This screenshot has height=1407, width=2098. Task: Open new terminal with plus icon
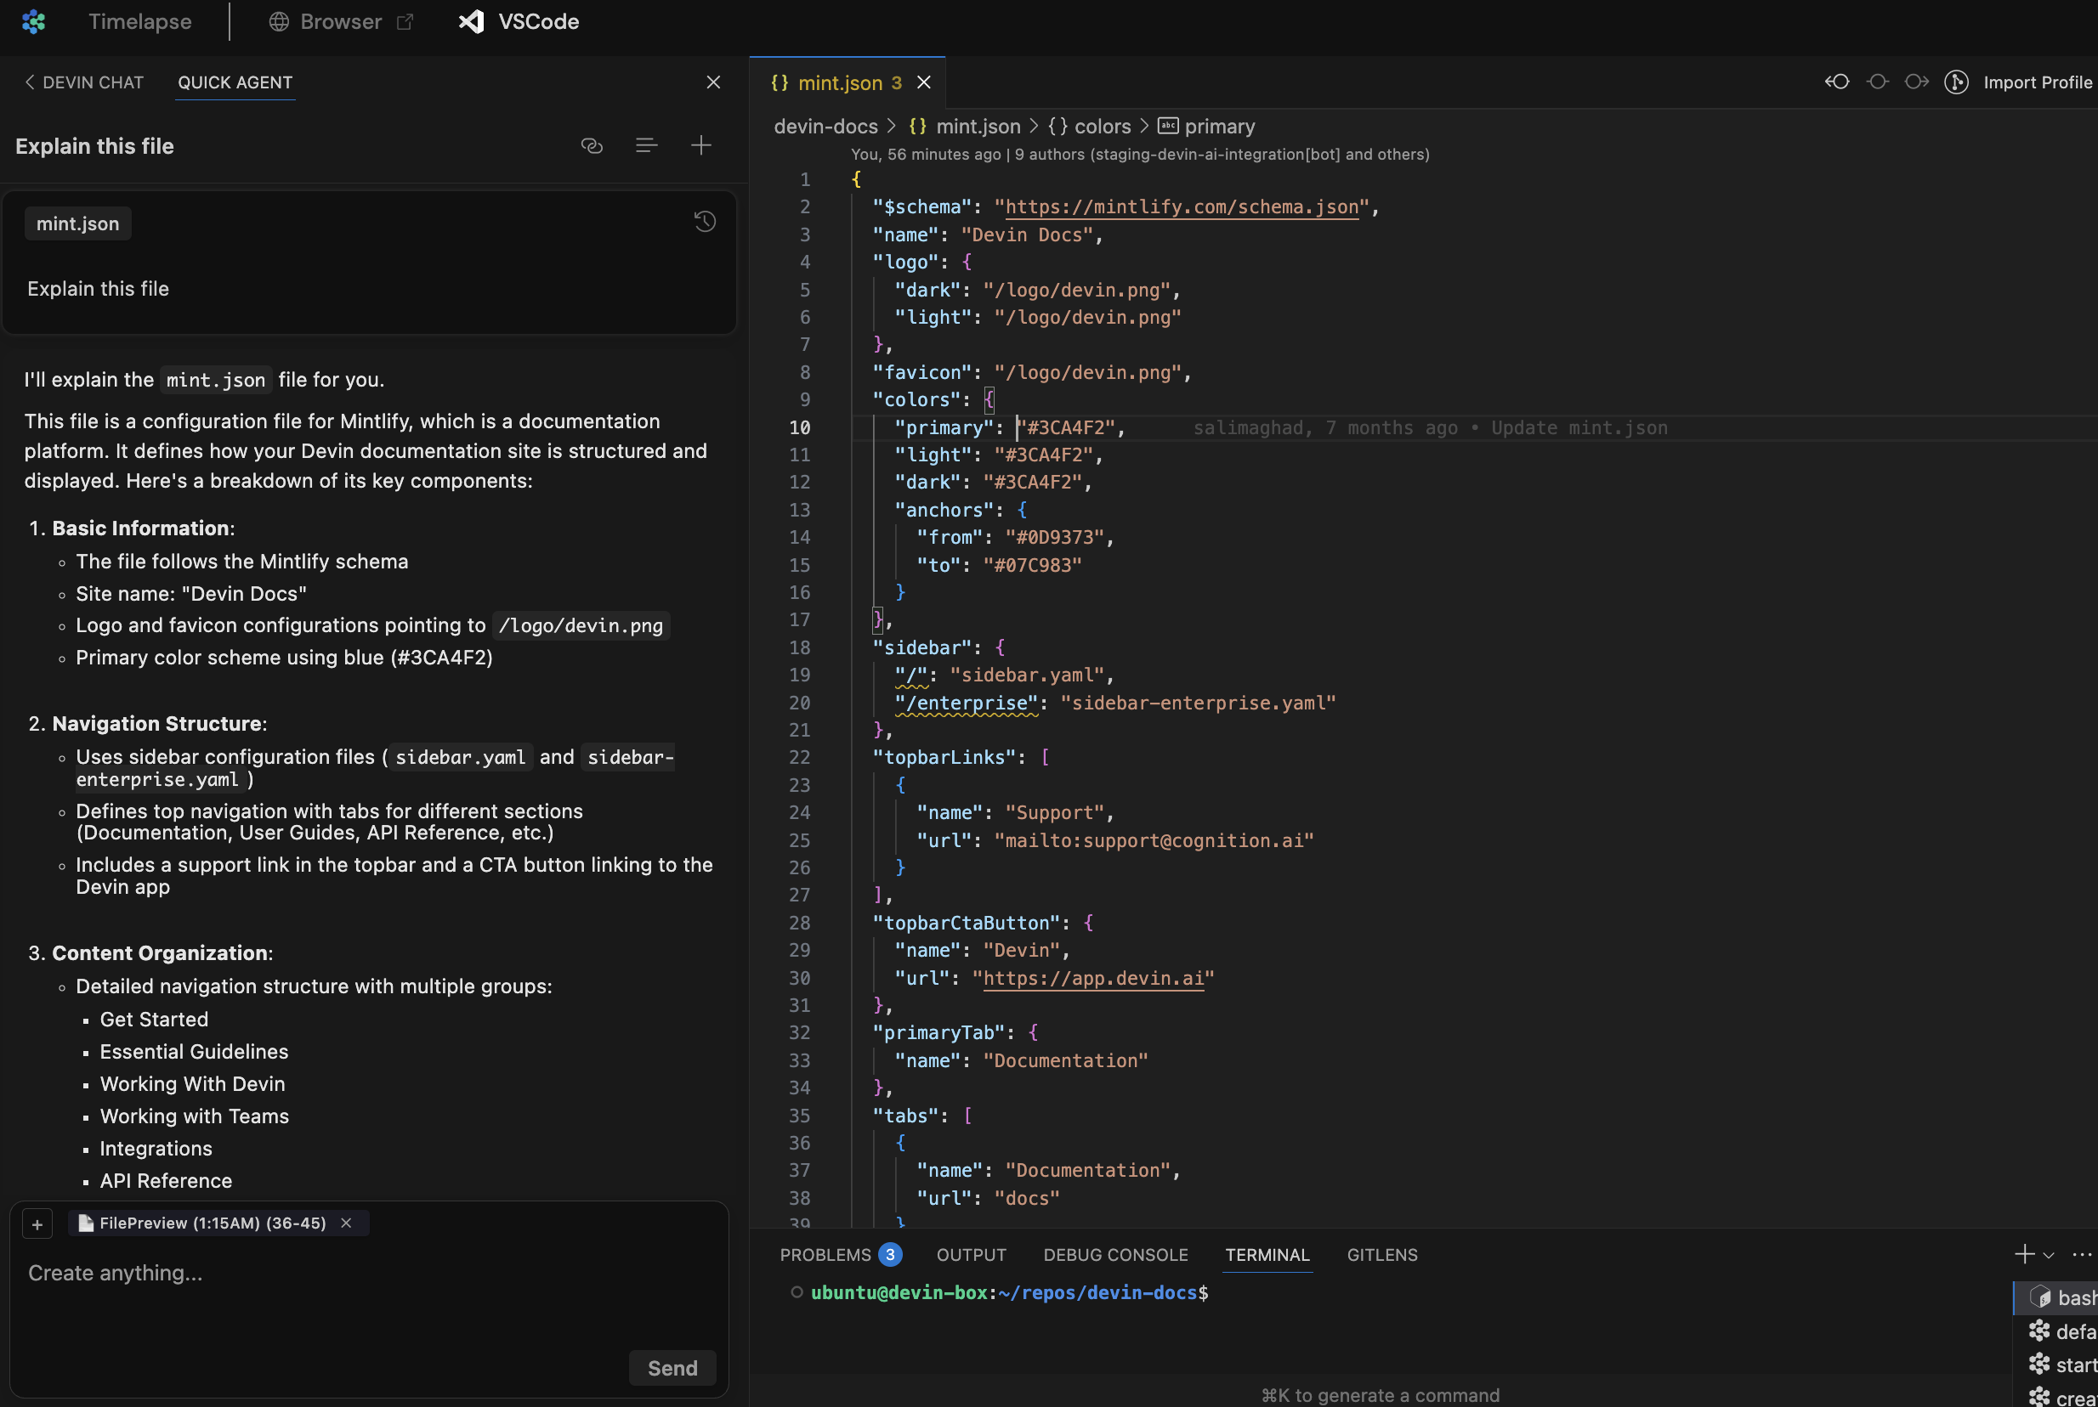[2023, 1254]
